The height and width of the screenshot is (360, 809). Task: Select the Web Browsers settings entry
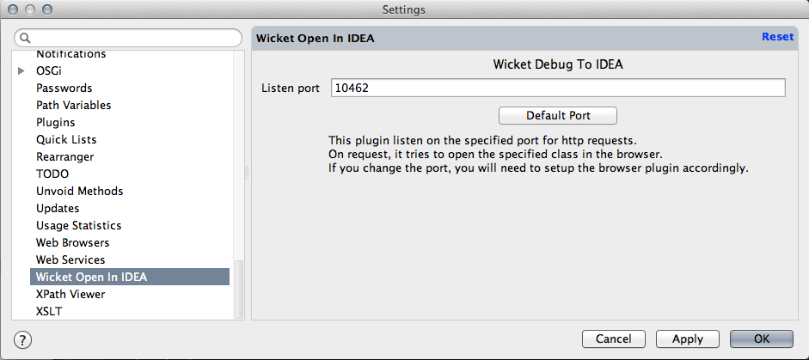click(x=73, y=242)
